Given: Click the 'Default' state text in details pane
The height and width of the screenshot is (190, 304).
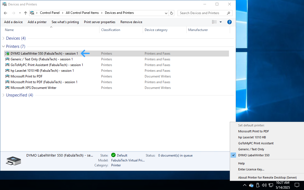Looking at the screenshot, I should point(122,155).
